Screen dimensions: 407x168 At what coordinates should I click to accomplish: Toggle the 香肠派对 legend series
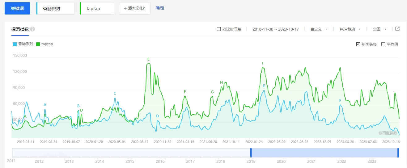pyautogui.click(x=23, y=44)
